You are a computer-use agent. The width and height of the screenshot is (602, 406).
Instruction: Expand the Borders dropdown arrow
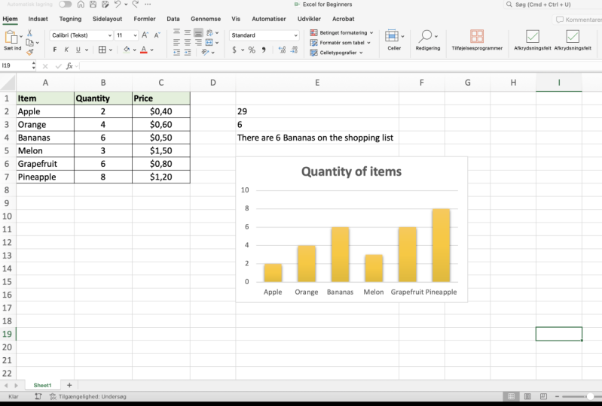pos(111,50)
